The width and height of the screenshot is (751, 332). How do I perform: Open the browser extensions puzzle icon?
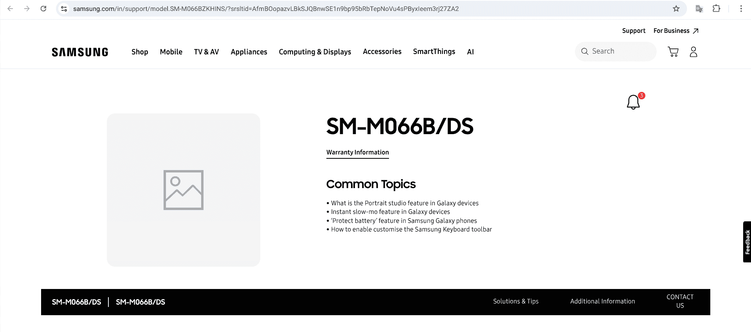(716, 9)
